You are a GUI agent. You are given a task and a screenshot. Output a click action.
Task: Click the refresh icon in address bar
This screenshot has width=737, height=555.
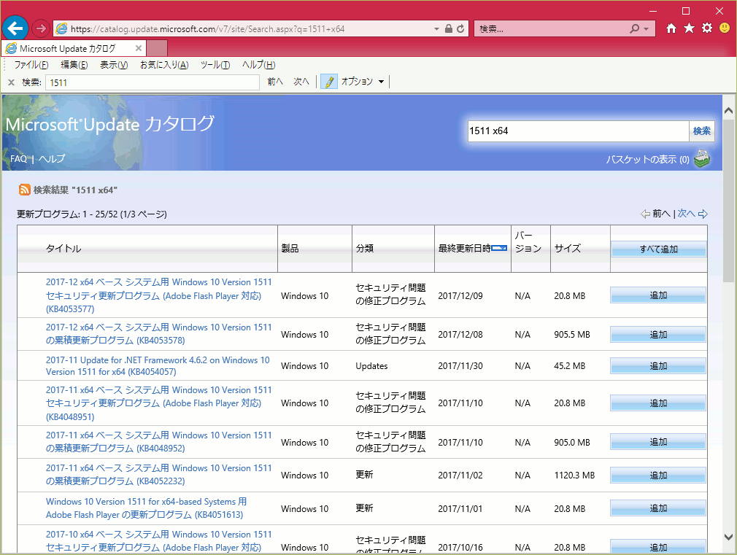pos(460,29)
